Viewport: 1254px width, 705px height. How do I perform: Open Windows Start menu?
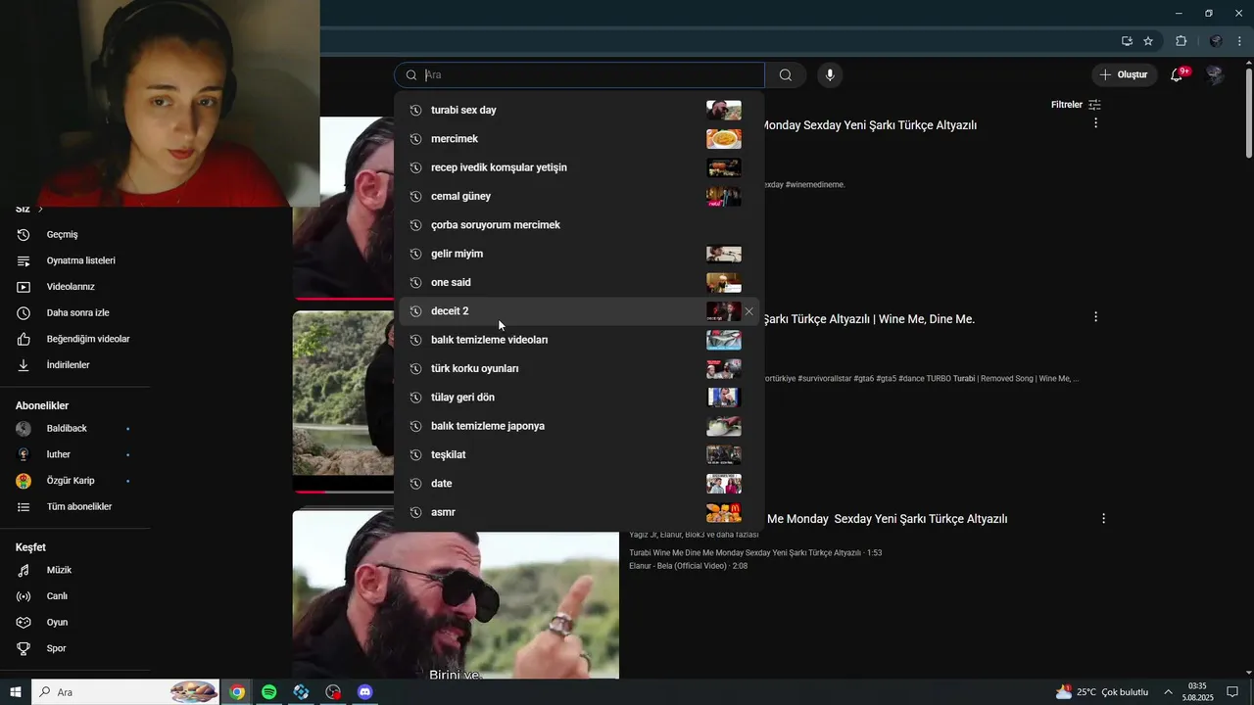[16, 692]
